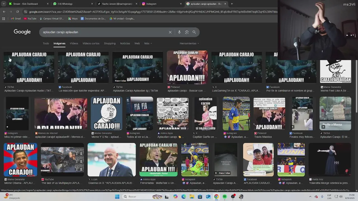Open Campus Virtual ISF bookmark

[52, 19]
